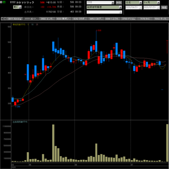Click the 05 month label on the date axis
This screenshot has height=169, width=169.
pyautogui.click(x=30, y=165)
